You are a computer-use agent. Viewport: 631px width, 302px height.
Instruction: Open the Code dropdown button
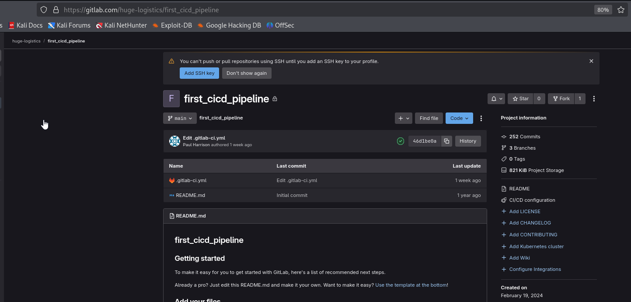(459, 118)
